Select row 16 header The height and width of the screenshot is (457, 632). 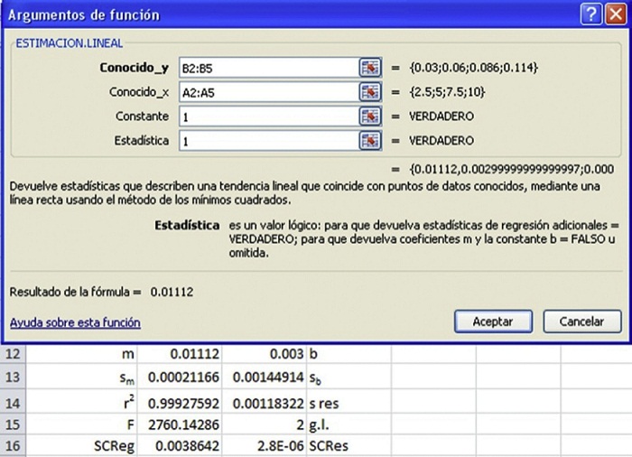[18, 446]
